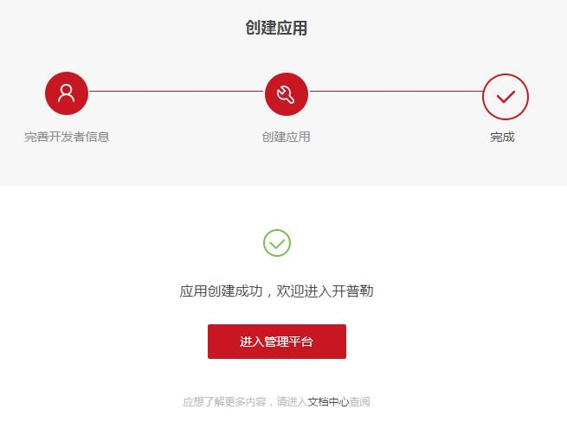Viewport: 567px width, 422px height.
Task: Select the 完成 step label
Action: click(x=502, y=137)
